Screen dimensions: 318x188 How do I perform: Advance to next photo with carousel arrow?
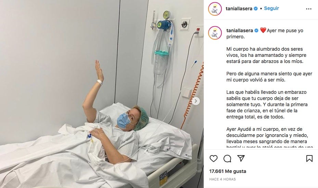click(x=196, y=101)
